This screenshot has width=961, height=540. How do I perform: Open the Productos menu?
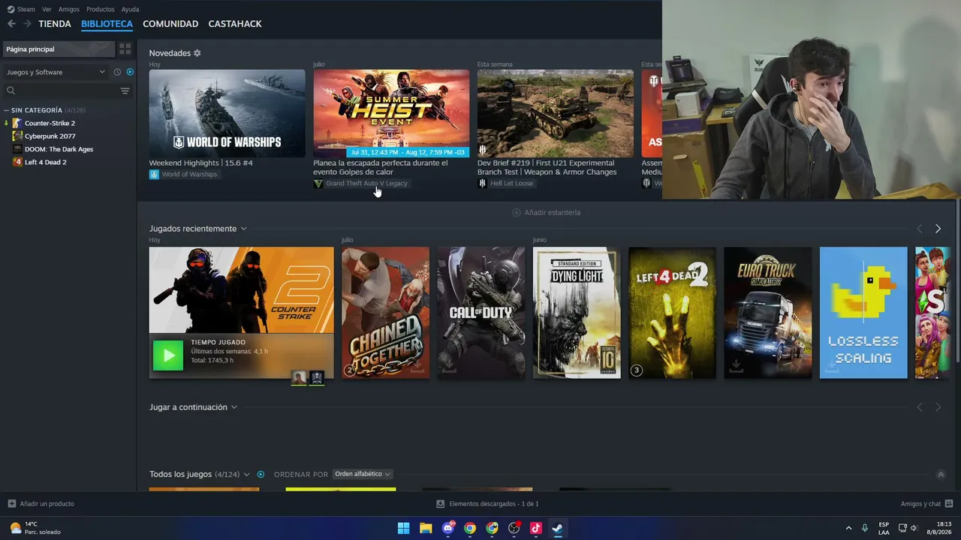click(x=101, y=9)
